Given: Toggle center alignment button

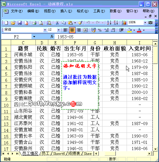Looking at the screenshot, I should click(x=72, y=30).
